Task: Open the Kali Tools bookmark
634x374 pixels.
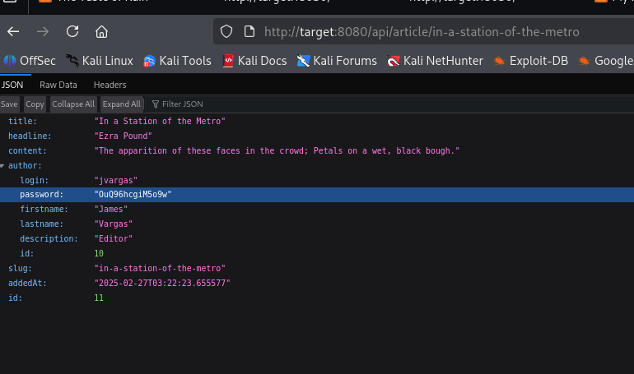Action: point(177,61)
